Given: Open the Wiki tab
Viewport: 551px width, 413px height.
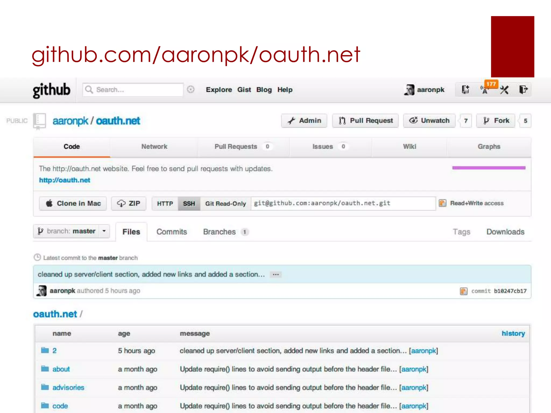Looking at the screenshot, I should (x=409, y=147).
